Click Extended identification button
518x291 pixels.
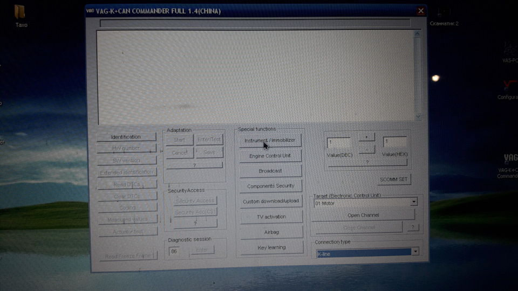127,172
